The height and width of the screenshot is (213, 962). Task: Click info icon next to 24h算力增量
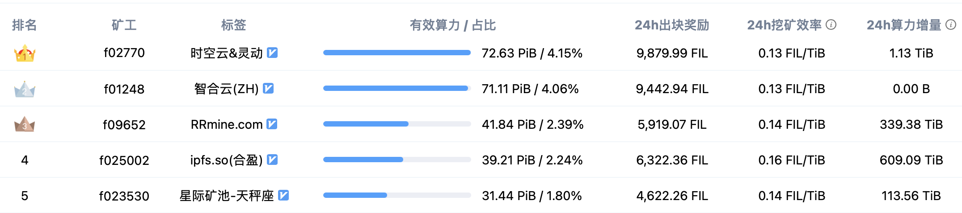pyautogui.click(x=951, y=25)
